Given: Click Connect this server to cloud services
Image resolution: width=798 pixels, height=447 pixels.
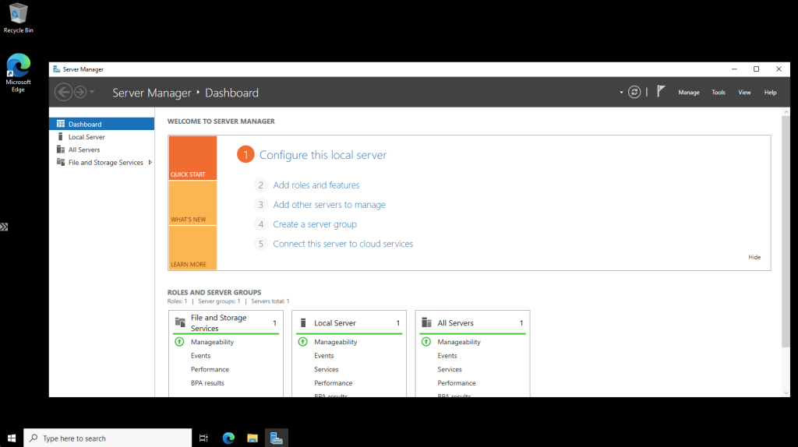Looking at the screenshot, I should (x=343, y=244).
